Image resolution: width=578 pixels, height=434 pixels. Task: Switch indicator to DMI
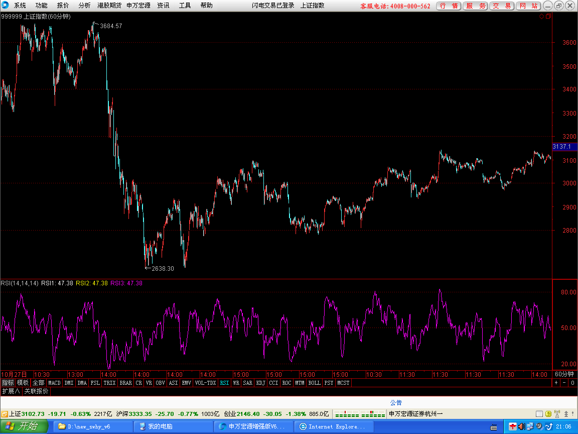[x=69, y=383]
